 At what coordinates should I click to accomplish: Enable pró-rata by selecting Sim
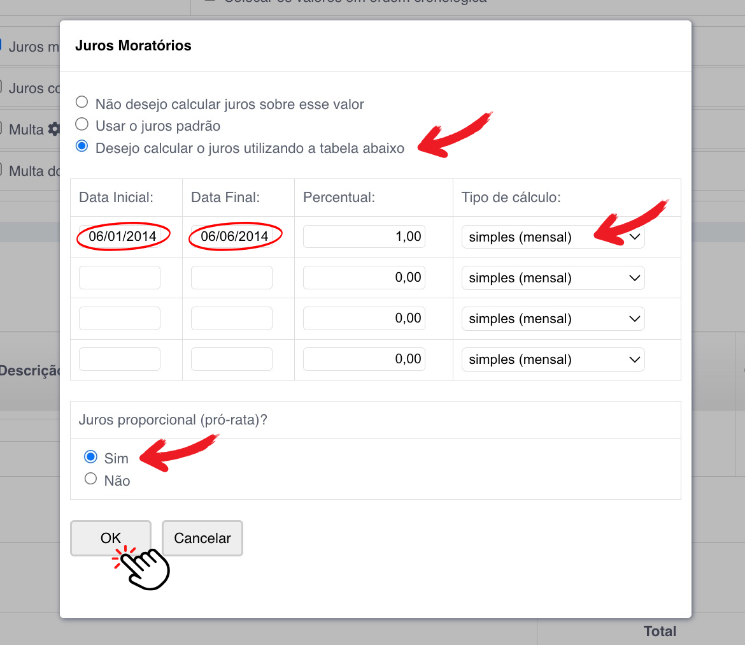[90, 457]
